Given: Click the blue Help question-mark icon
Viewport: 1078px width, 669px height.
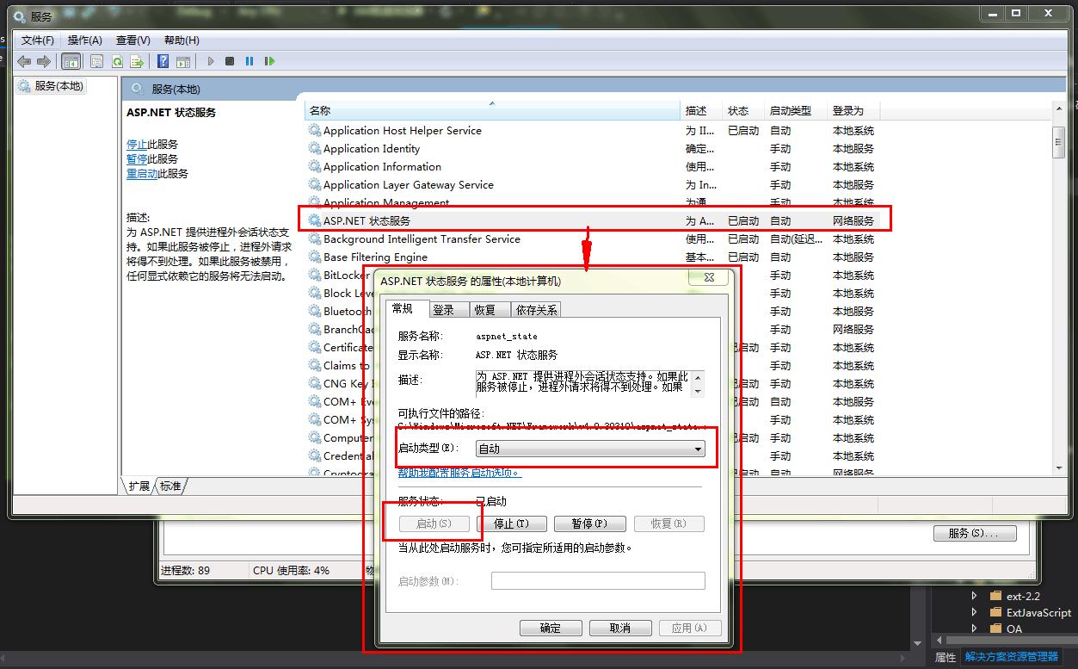Looking at the screenshot, I should pos(163,61).
